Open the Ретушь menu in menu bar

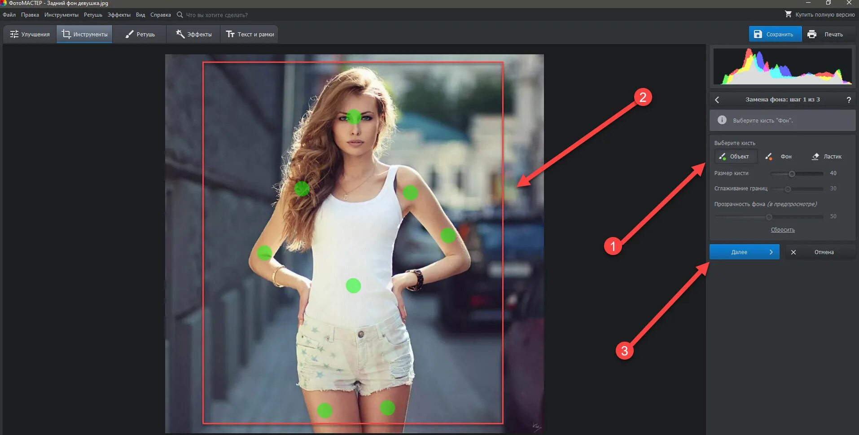tap(93, 15)
